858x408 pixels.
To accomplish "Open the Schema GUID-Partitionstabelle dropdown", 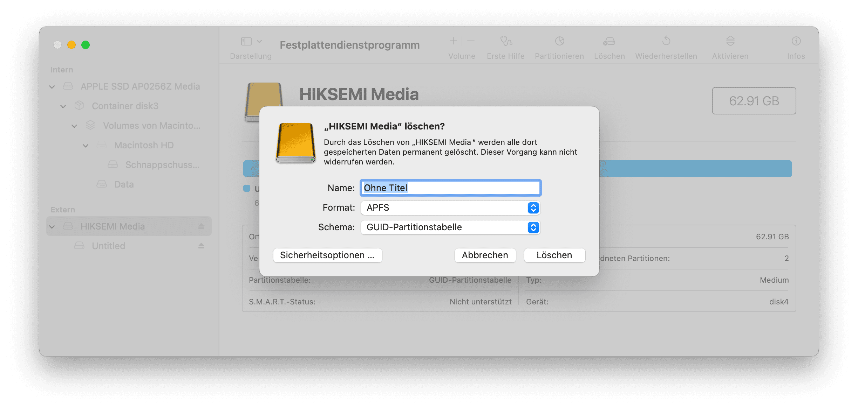I will tap(450, 227).
